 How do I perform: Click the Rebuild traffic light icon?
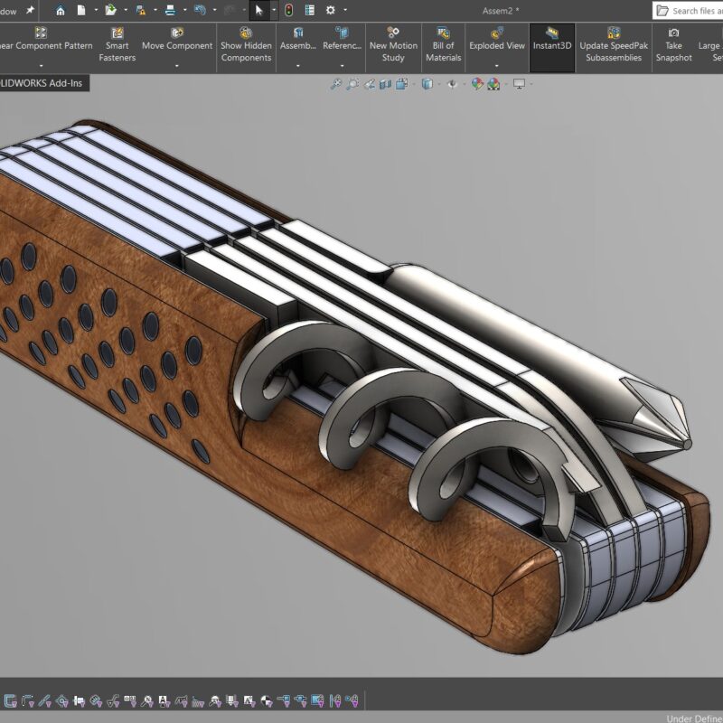288,10
